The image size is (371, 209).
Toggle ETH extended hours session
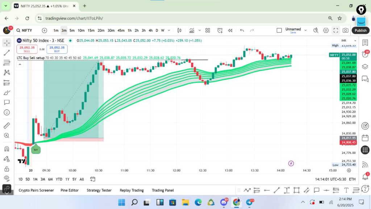click(352, 179)
